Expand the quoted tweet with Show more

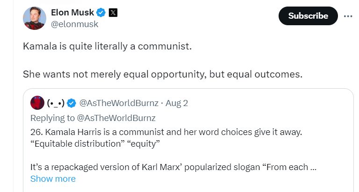52,178
